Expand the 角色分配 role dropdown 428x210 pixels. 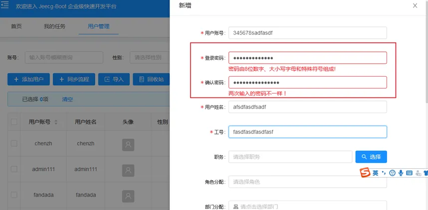[x=307, y=182]
